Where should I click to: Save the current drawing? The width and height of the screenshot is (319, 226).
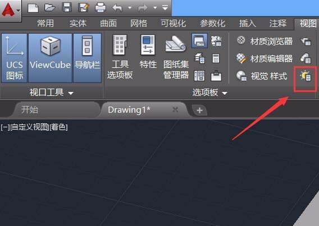pos(67,8)
